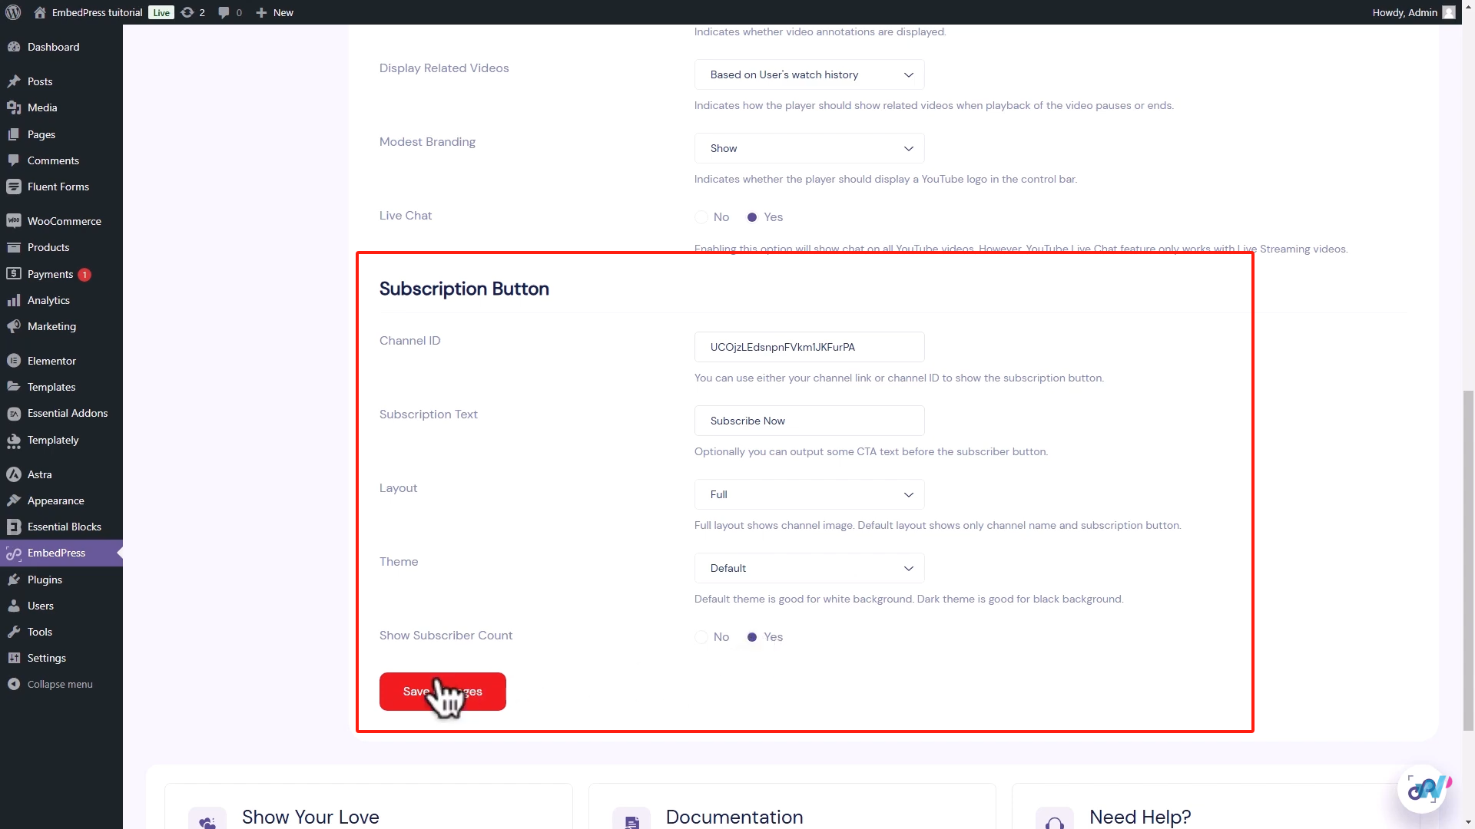
Task: Click the Channel ID input field
Action: coord(809,347)
